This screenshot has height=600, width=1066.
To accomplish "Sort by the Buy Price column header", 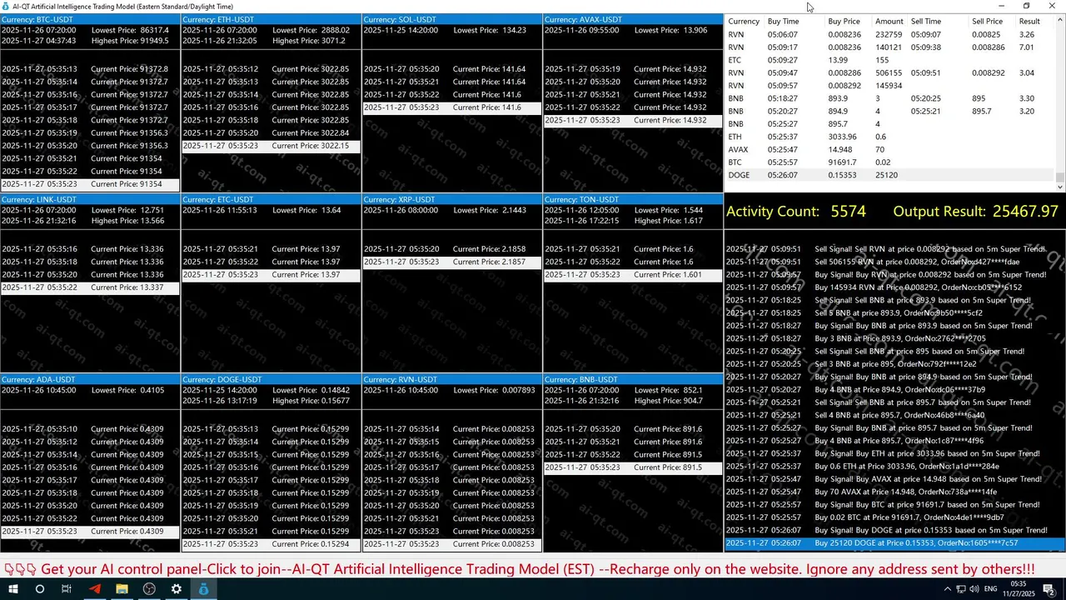I will (844, 21).
